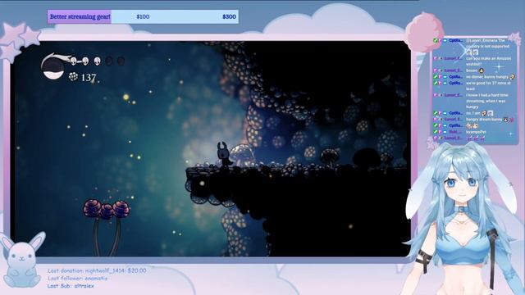Click the 'no dinner, bunny hungry' chat message

(474, 77)
